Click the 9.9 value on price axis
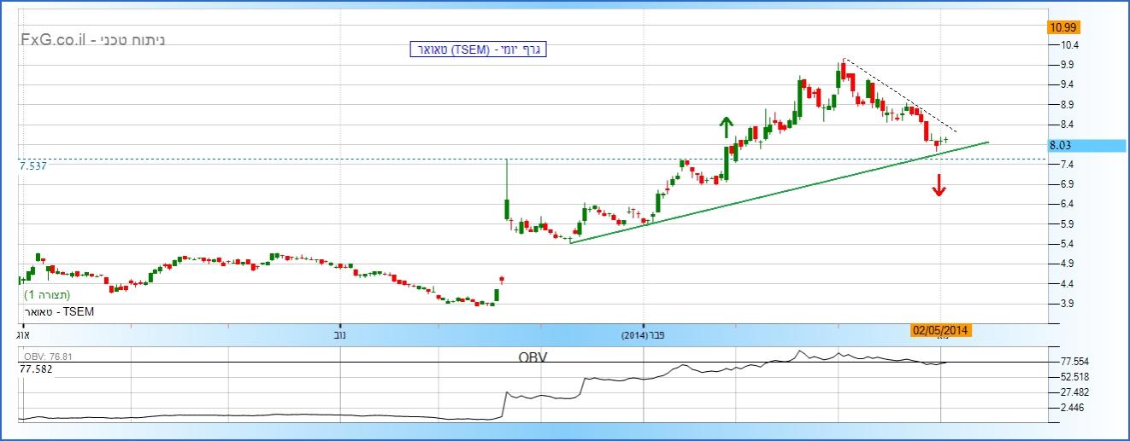The height and width of the screenshot is (441, 1130). point(1067,65)
